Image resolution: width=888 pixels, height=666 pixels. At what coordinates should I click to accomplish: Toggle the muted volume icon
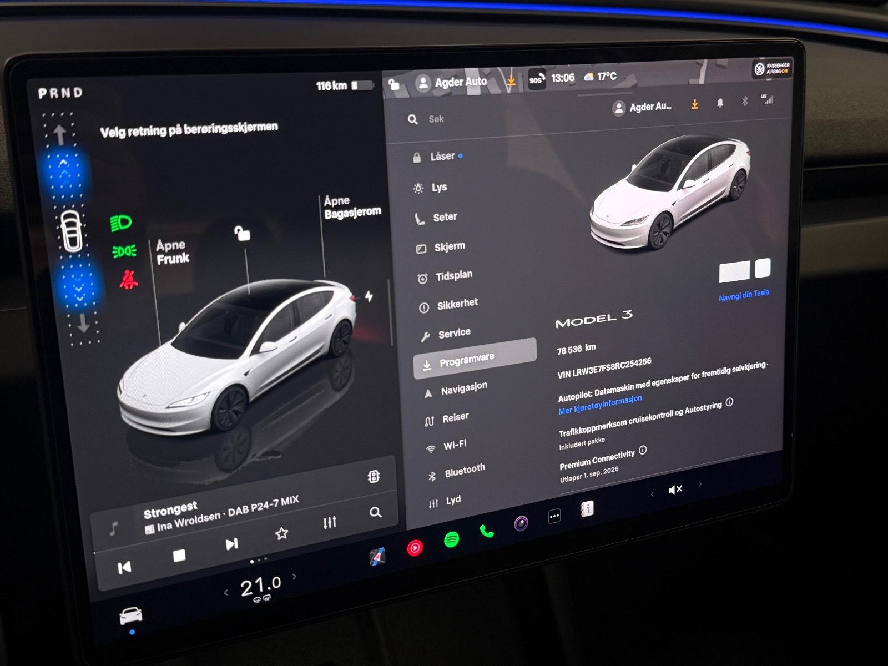pos(675,489)
